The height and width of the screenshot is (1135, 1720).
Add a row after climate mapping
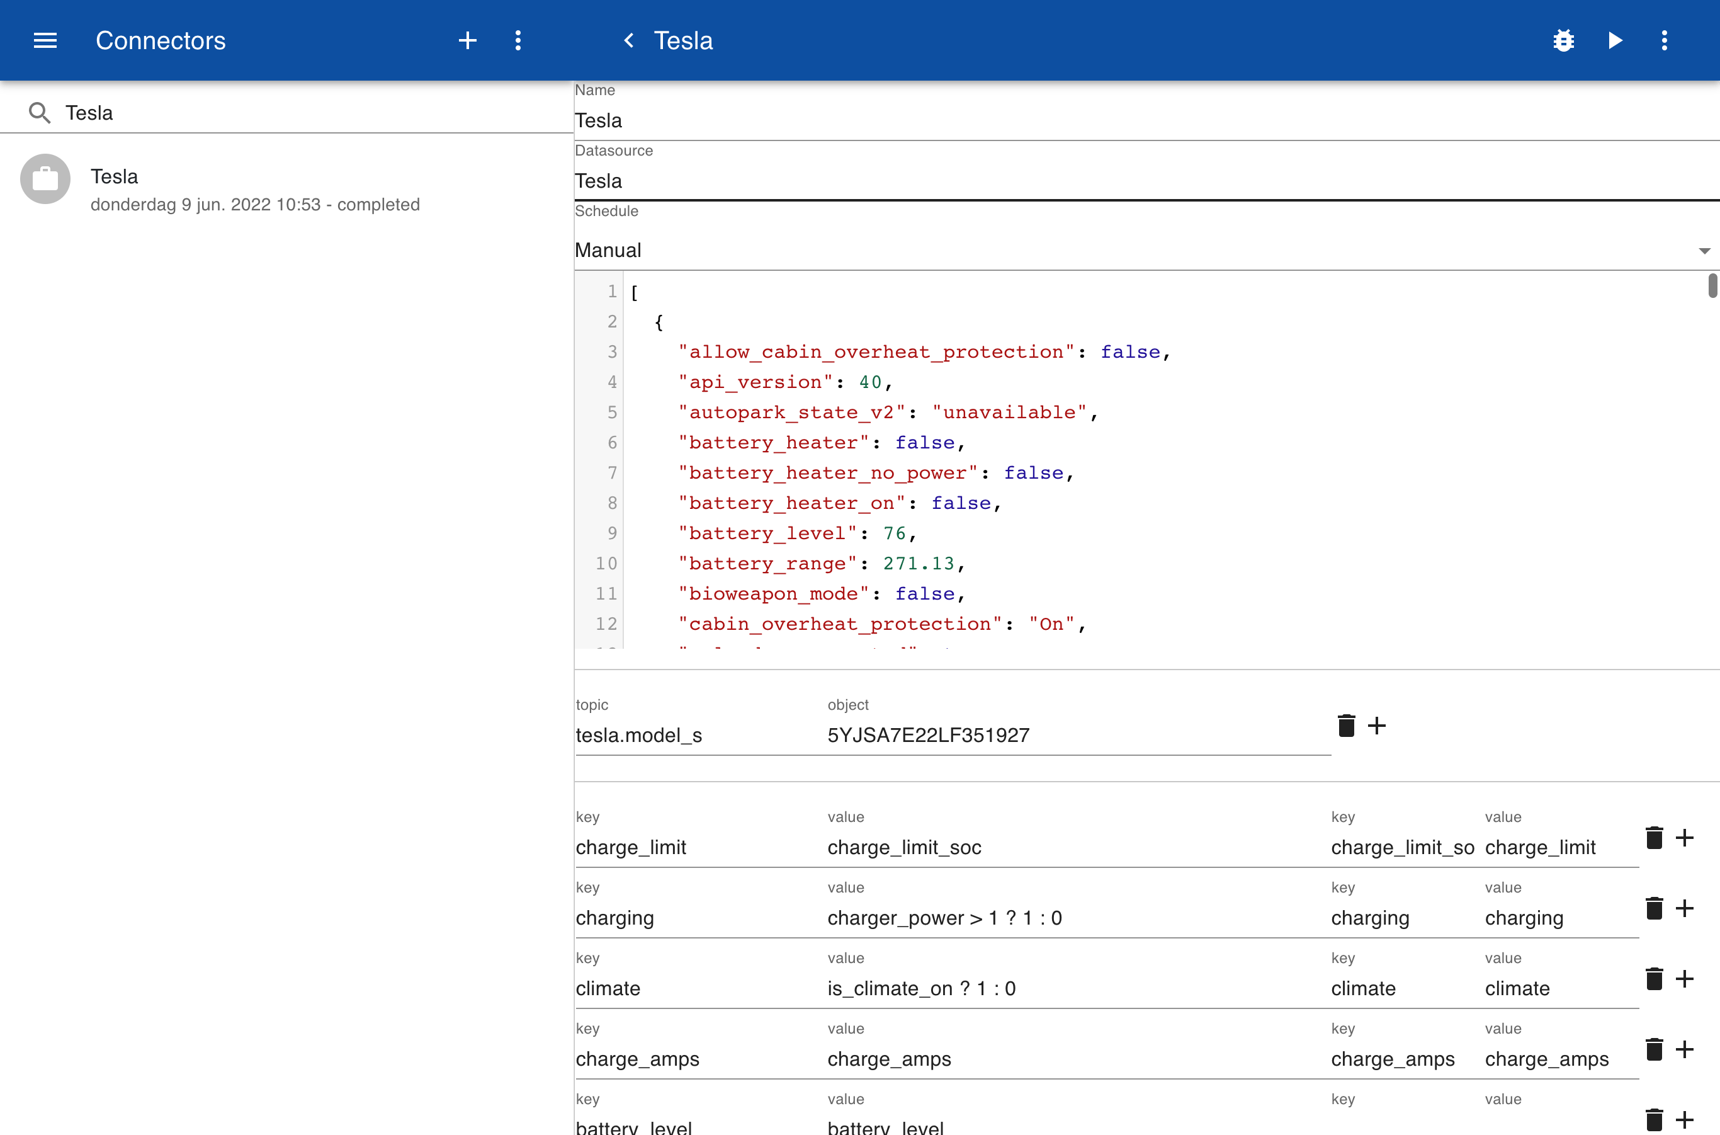(1685, 979)
